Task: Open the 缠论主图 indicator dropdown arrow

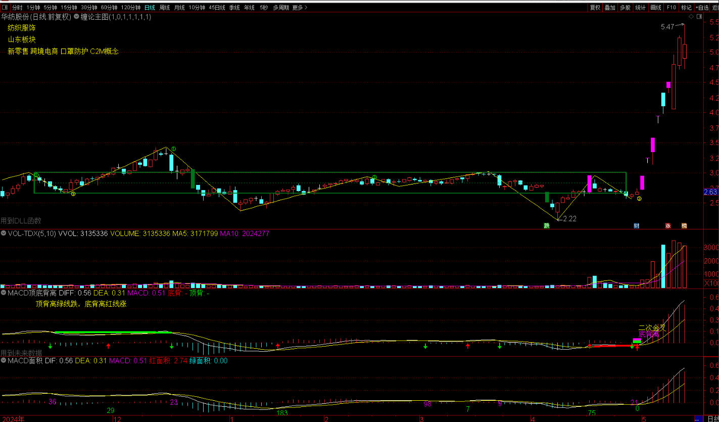Action: point(76,17)
